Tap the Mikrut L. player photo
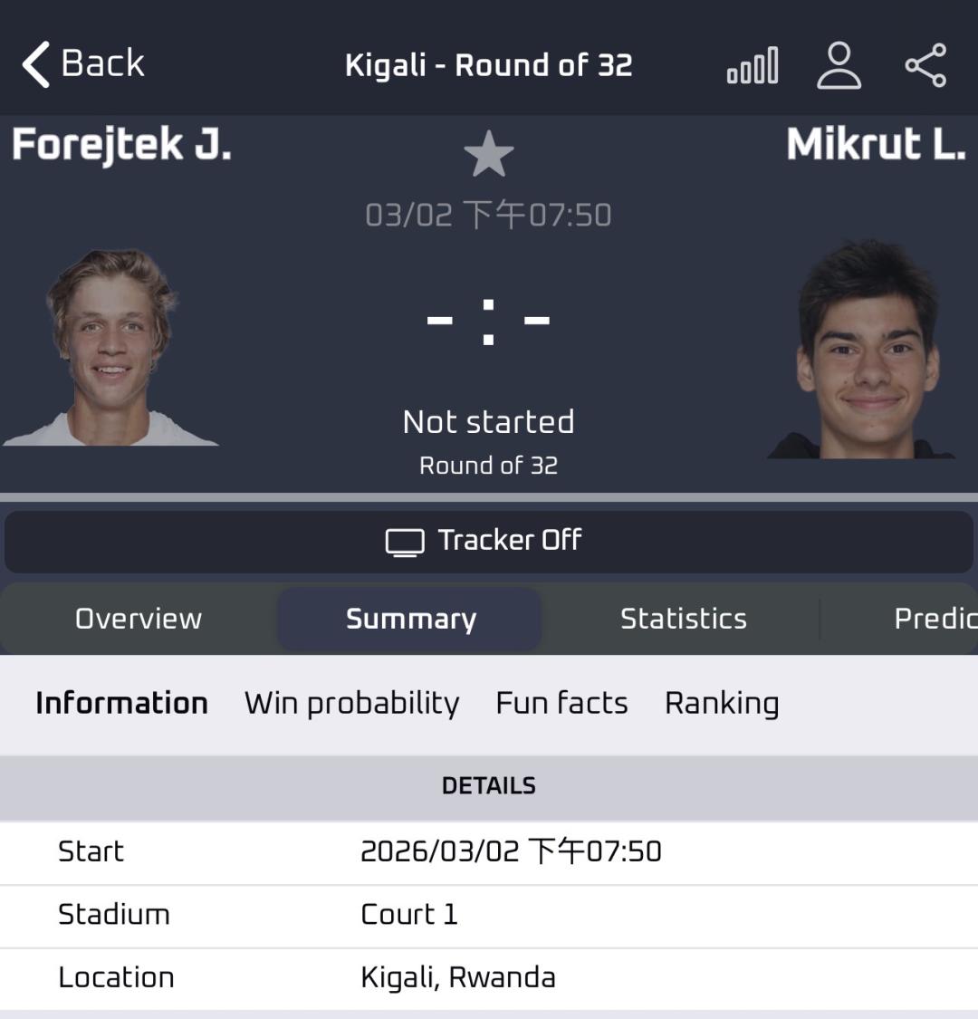The height and width of the screenshot is (1019, 978). click(865, 351)
